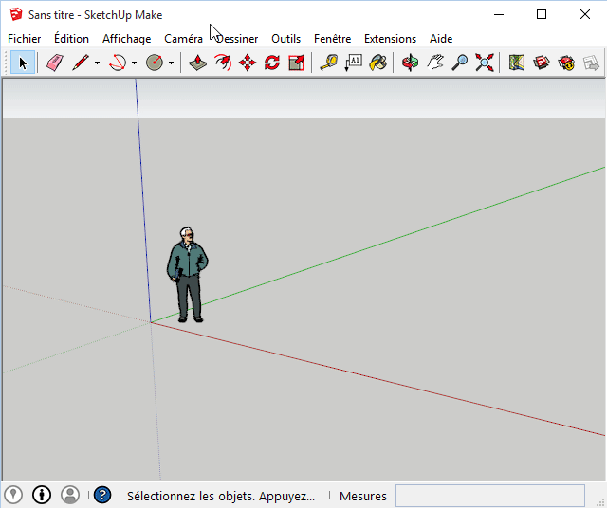Click the Tape Measure tool

pyautogui.click(x=328, y=63)
